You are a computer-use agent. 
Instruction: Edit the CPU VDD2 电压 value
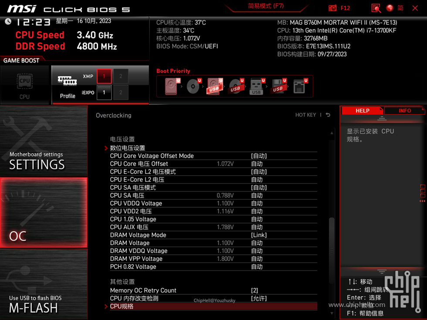pos(257,211)
